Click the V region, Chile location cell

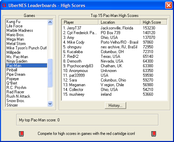[x=112, y=85]
